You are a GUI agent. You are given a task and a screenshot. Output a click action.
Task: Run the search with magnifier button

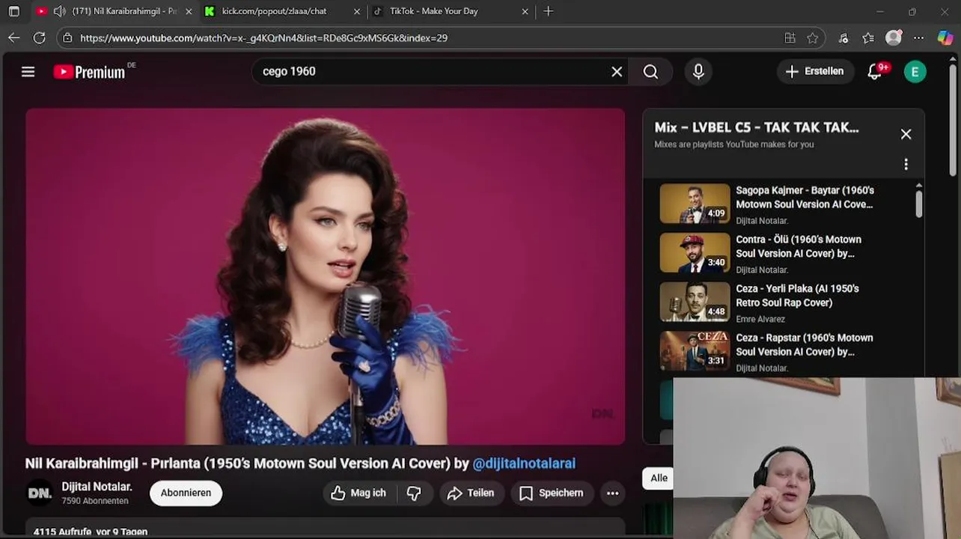pos(650,71)
